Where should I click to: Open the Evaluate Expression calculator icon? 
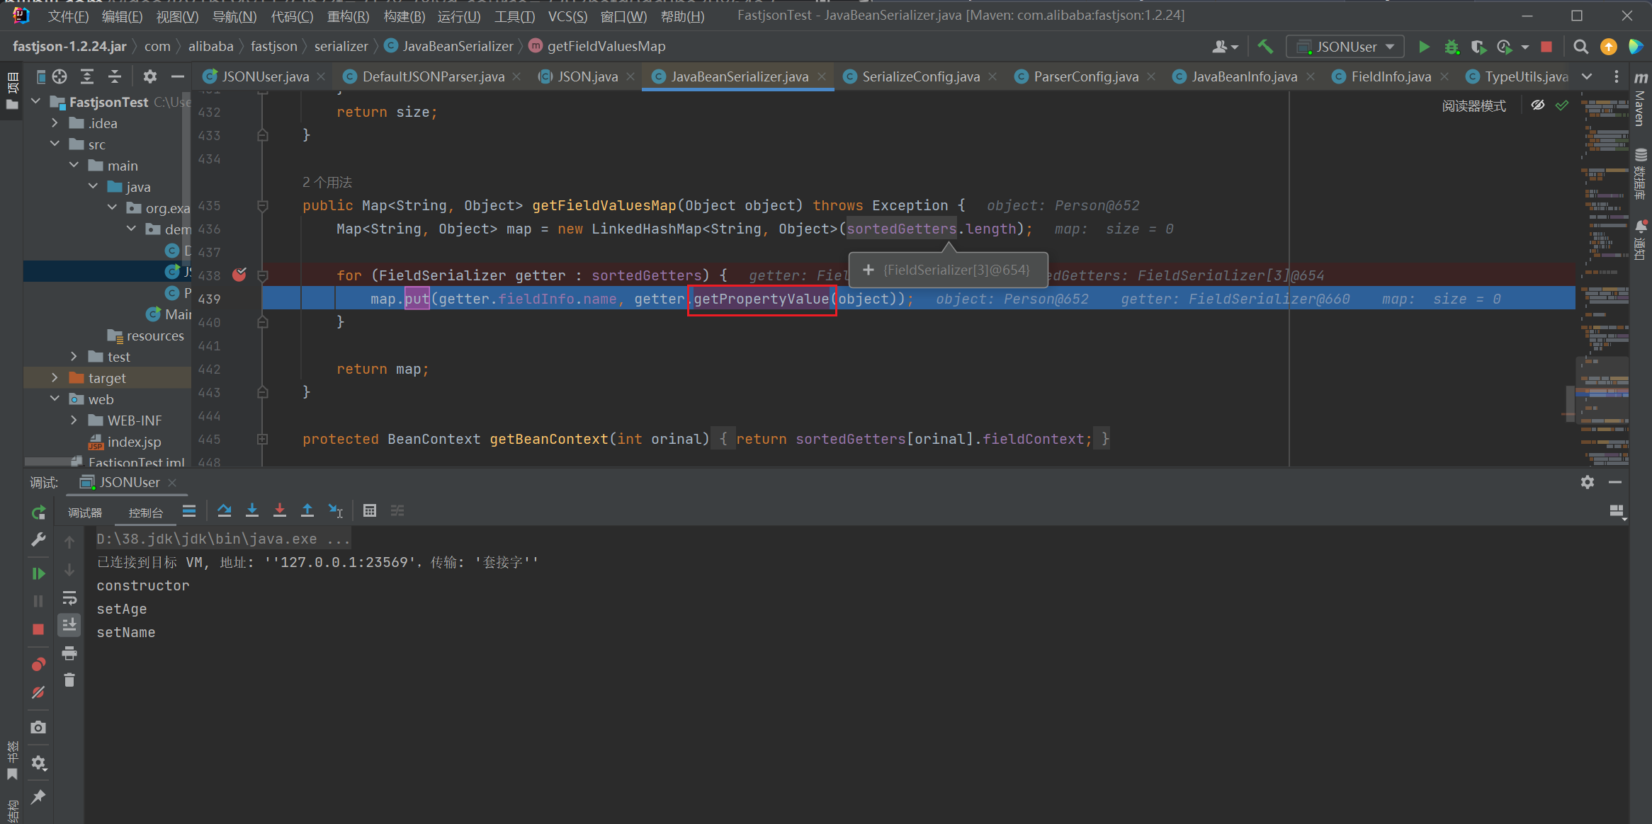[369, 510]
